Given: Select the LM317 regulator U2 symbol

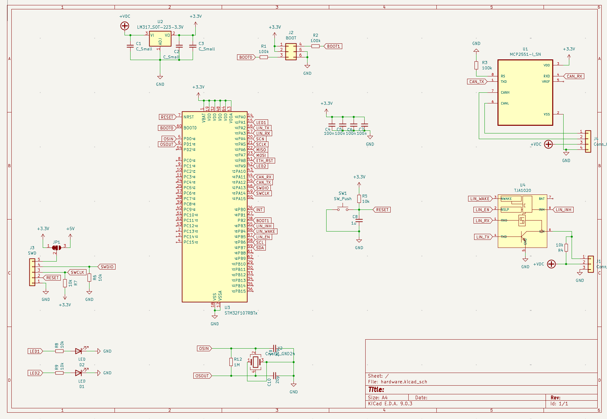Looking at the screenshot, I should click(160, 39).
